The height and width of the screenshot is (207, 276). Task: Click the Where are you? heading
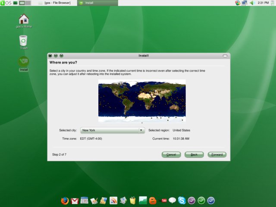[63, 63]
